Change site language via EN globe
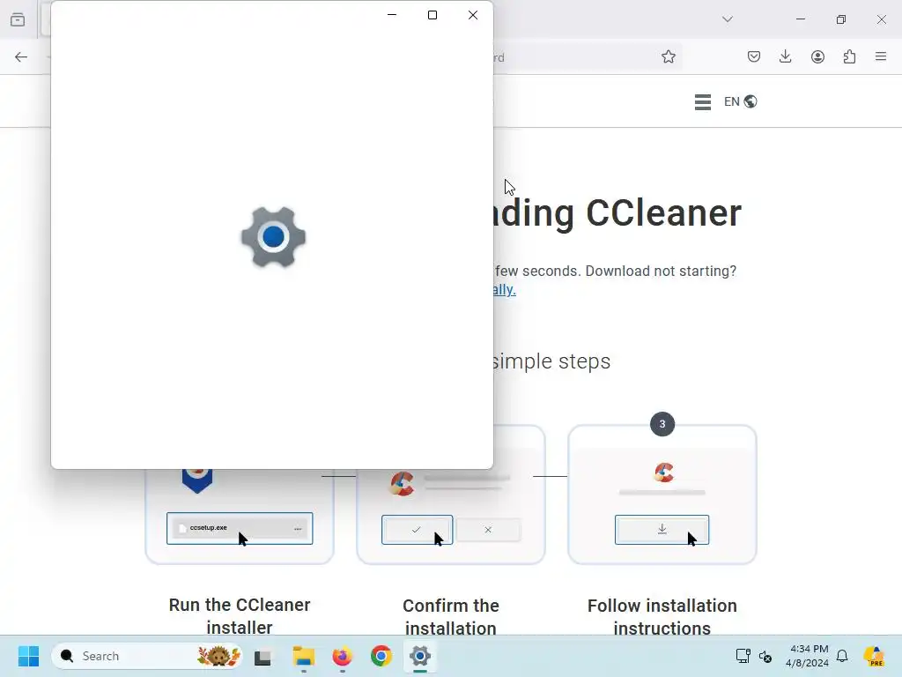This screenshot has height=677, width=902. pyautogui.click(x=740, y=102)
